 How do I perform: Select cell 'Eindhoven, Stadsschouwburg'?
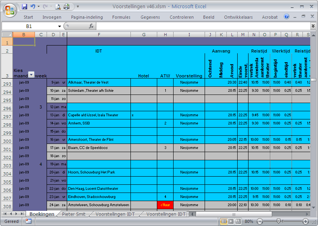[x=99, y=197]
